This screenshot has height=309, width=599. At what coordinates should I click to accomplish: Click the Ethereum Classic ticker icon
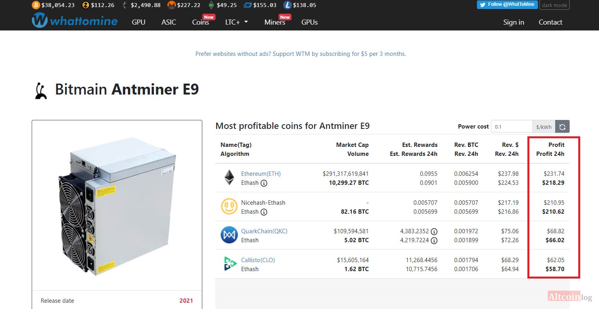tap(211, 5)
